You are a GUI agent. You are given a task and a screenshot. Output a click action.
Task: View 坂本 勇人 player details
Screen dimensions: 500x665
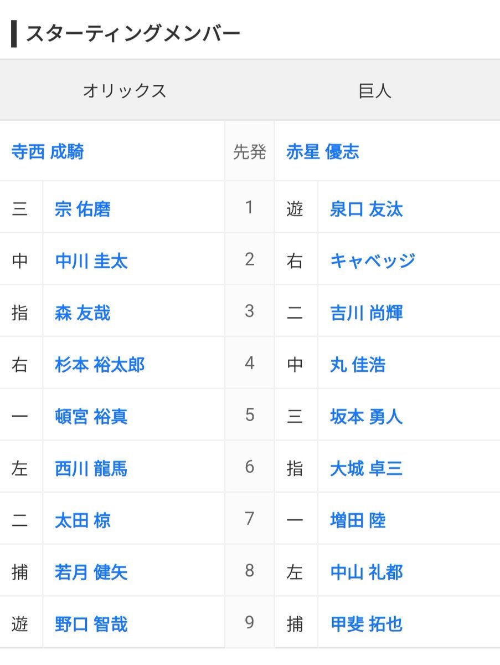coord(367,417)
